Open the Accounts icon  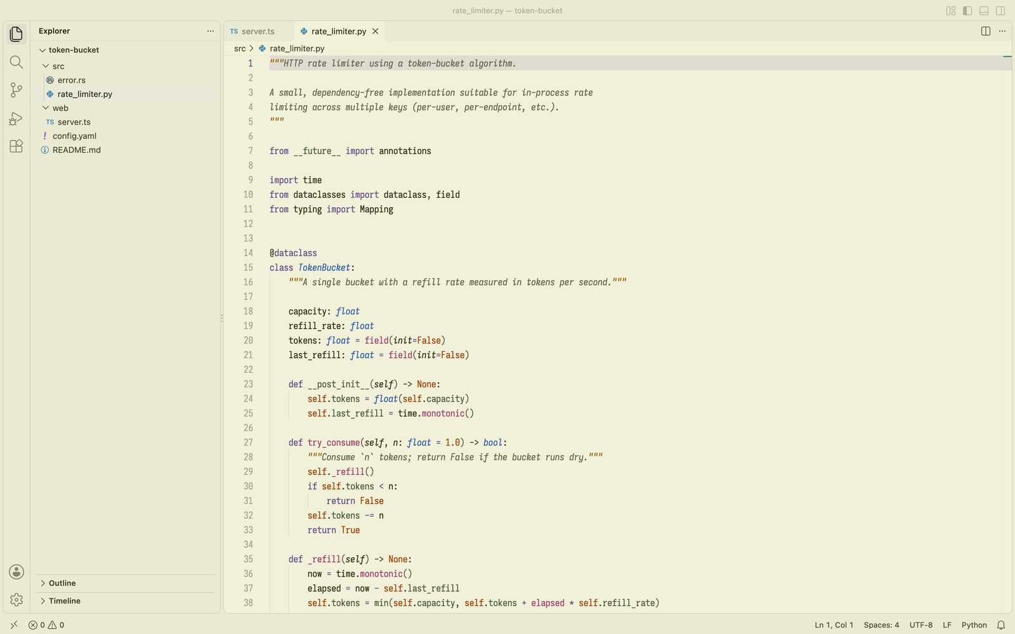16,572
